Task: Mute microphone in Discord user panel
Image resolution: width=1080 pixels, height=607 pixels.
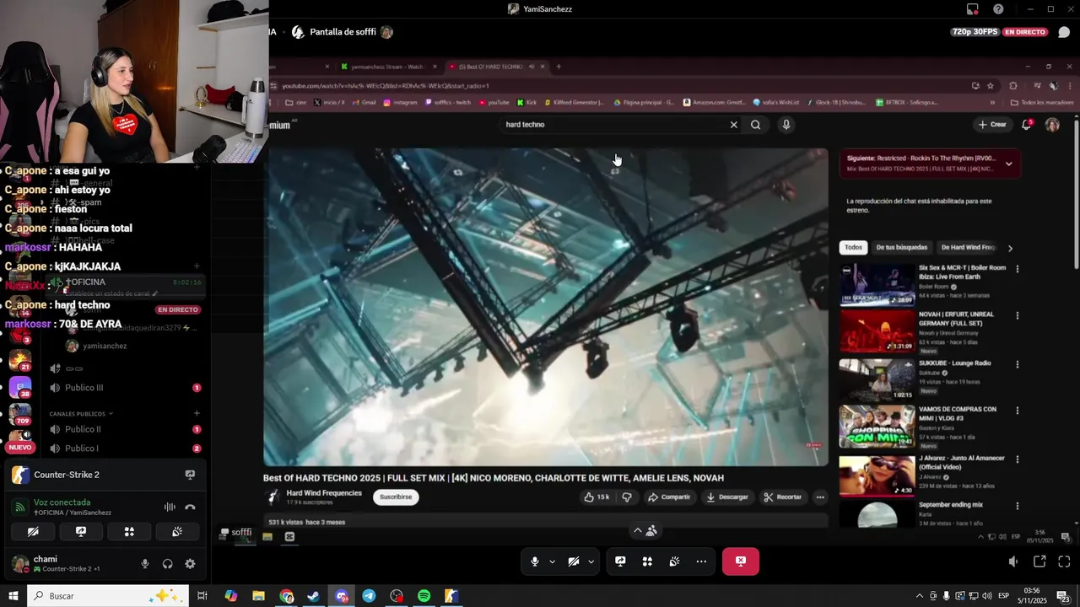Action: tap(145, 564)
